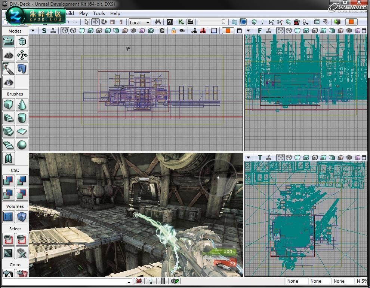Click the main toolbar orange square button
Viewport: 370px width, 288px height.
coord(351,22)
